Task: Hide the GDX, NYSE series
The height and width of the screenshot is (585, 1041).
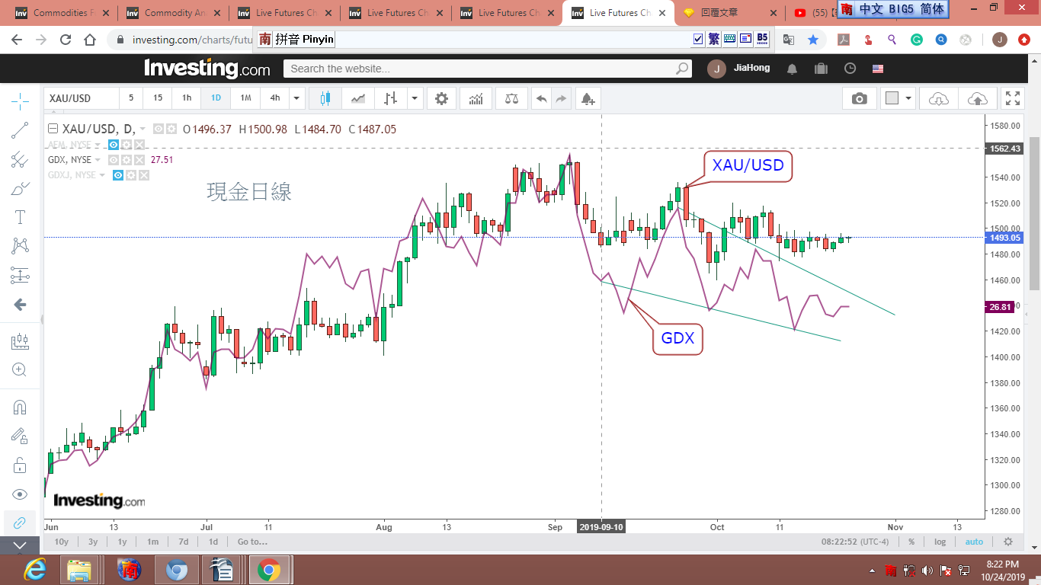Action: [x=113, y=160]
